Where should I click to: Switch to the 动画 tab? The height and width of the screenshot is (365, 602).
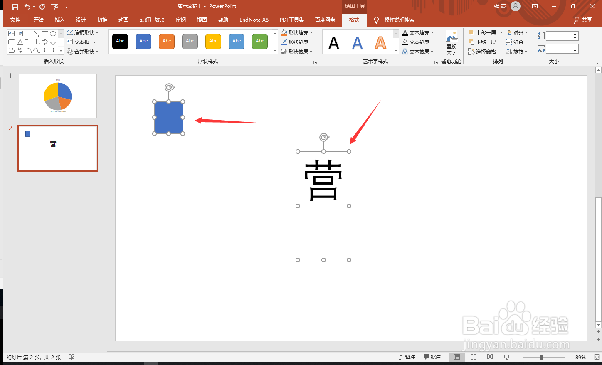click(x=123, y=20)
